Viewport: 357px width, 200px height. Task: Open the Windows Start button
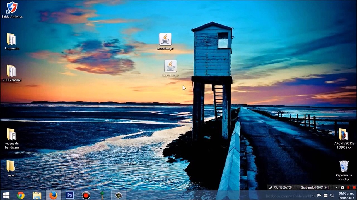click(6, 196)
